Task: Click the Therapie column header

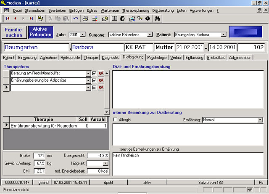Action: click(43, 119)
